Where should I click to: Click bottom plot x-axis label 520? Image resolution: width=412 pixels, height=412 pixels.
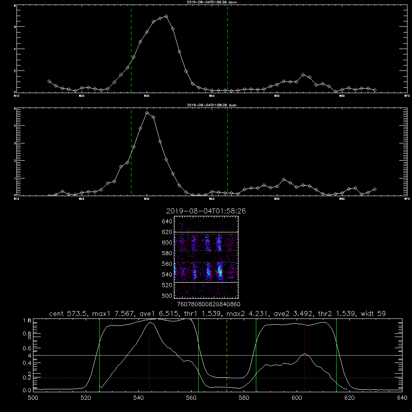click(86, 398)
